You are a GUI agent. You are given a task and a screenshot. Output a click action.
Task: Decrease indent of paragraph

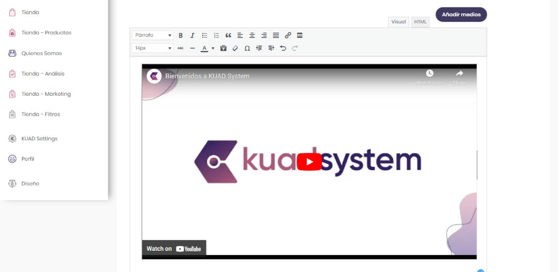259,48
